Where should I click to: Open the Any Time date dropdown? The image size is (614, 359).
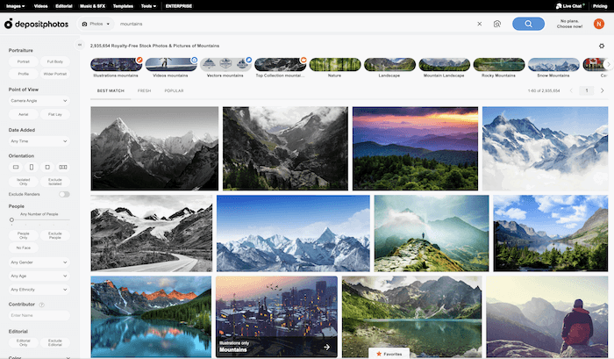point(39,140)
